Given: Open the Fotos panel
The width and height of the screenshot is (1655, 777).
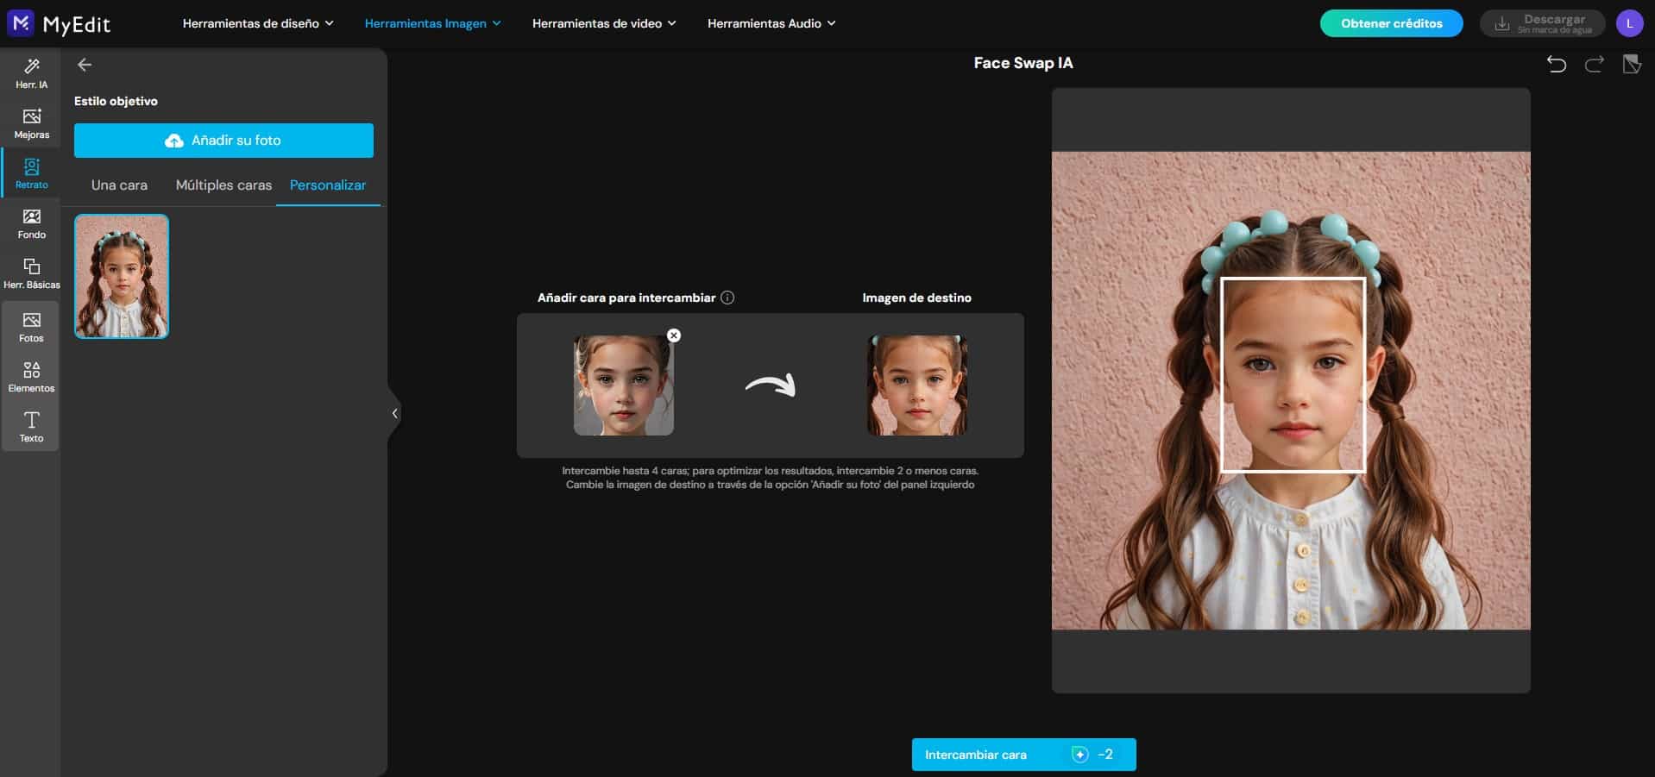Looking at the screenshot, I should coord(31,327).
